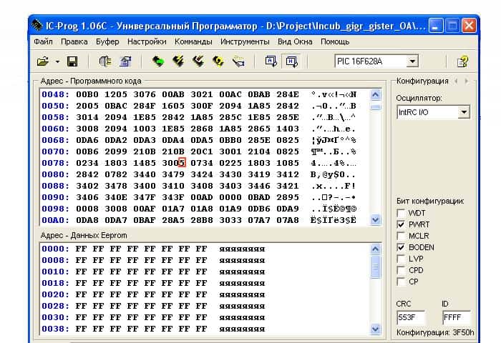Open the Помощь menu

[335, 41]
